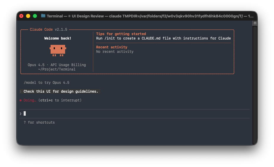
Task: Maximize the window with the green button
Action: click(x=35, y=16)
